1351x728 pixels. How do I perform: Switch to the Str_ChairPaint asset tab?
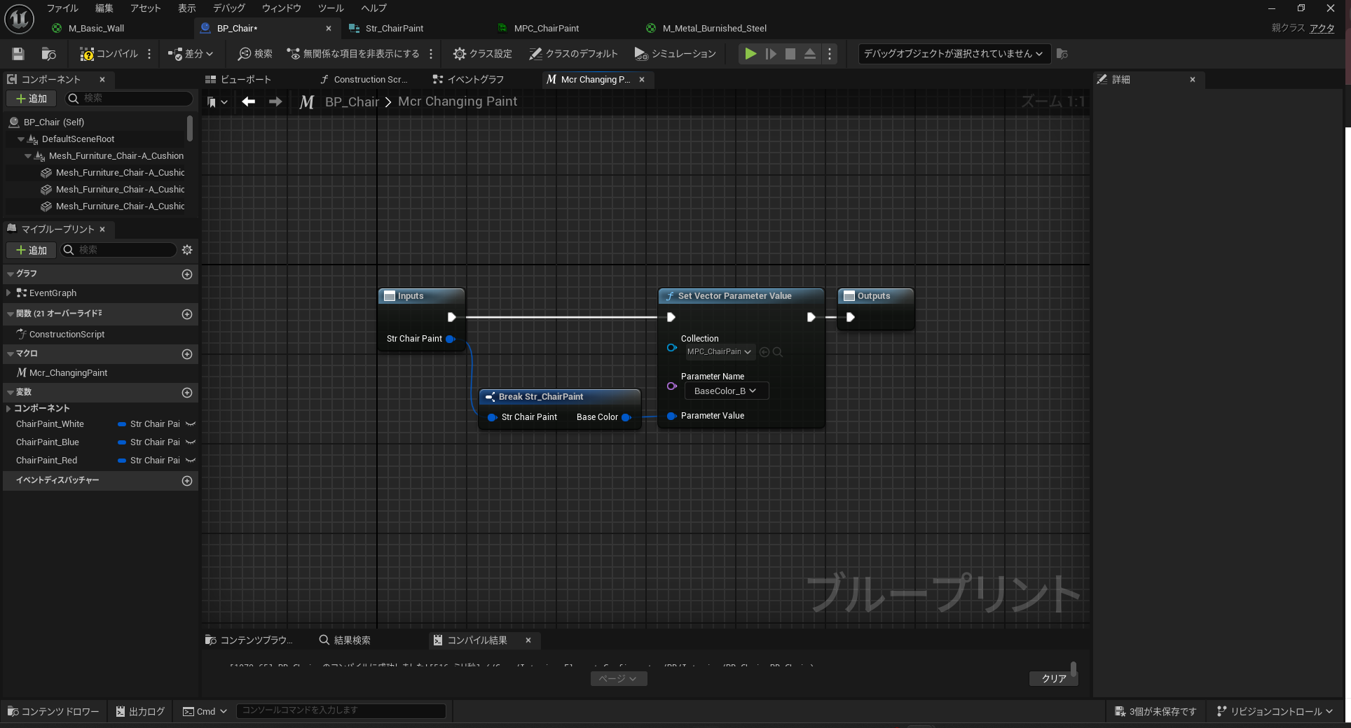click(395, 29)
